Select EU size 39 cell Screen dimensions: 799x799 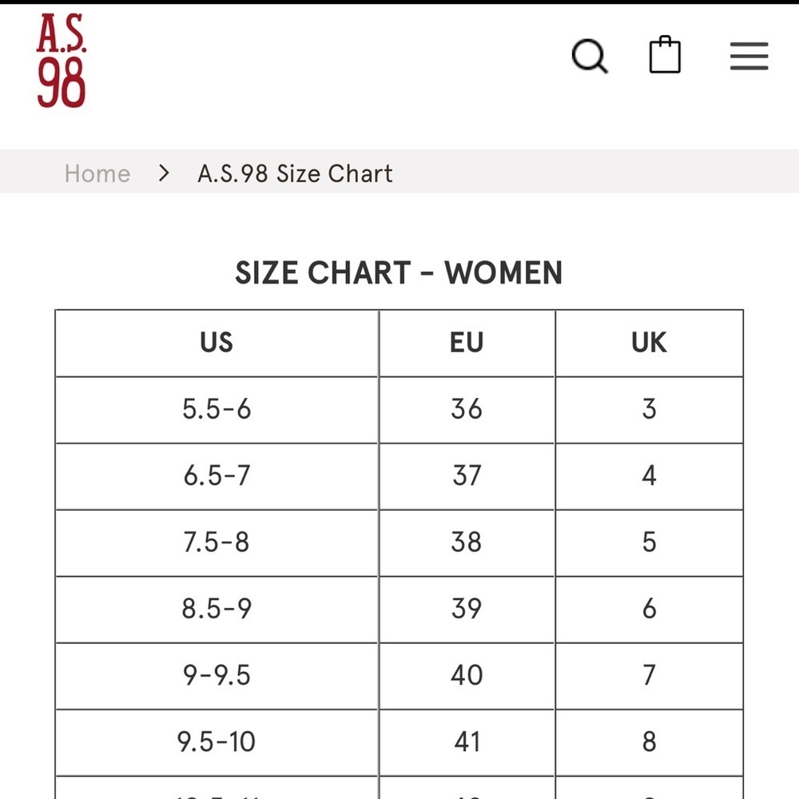click(467, 610)
